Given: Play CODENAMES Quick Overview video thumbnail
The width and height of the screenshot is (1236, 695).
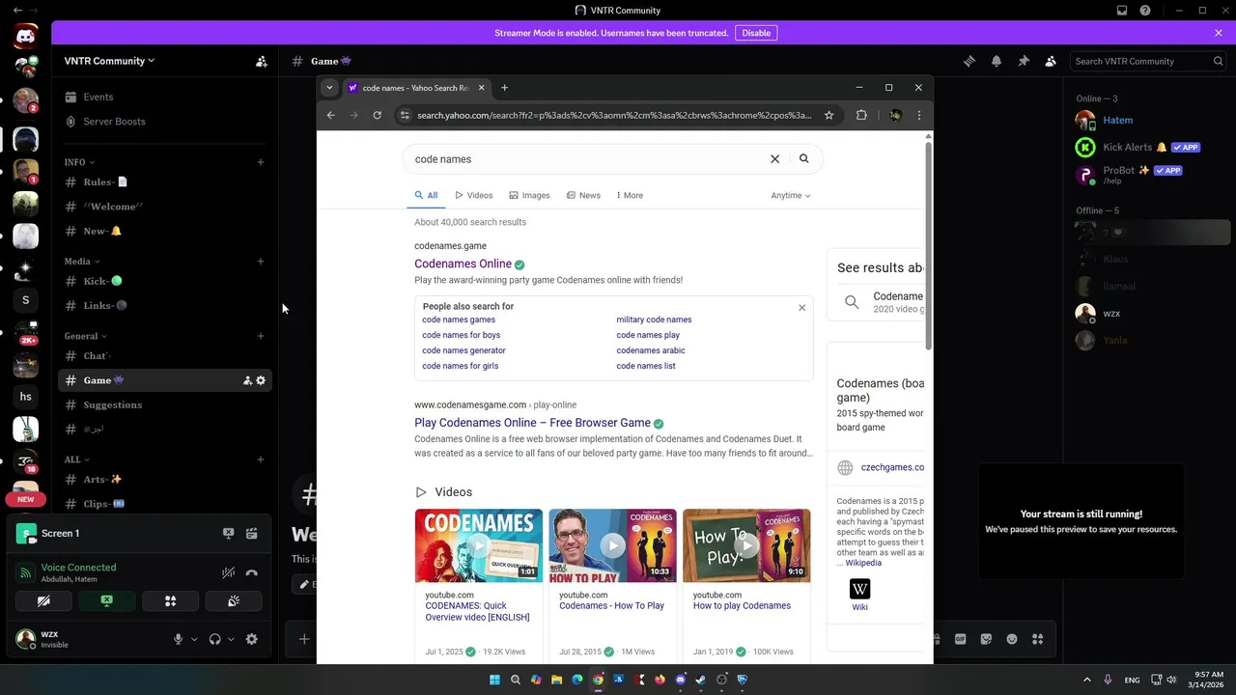Looking at the screenshot, I should click(x=479, y=545).
